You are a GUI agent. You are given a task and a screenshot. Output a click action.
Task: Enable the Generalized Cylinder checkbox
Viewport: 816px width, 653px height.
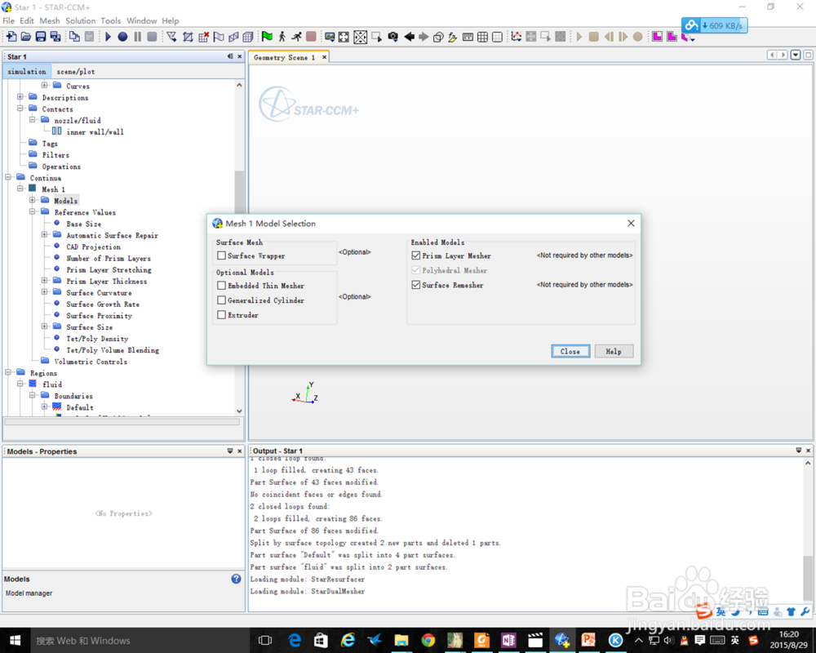click(x=222, y=300)
